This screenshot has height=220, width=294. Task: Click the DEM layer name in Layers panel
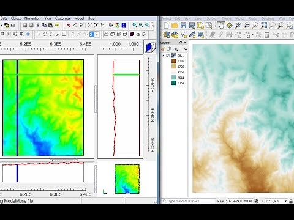pyautogui.click(x=181, y=56)
